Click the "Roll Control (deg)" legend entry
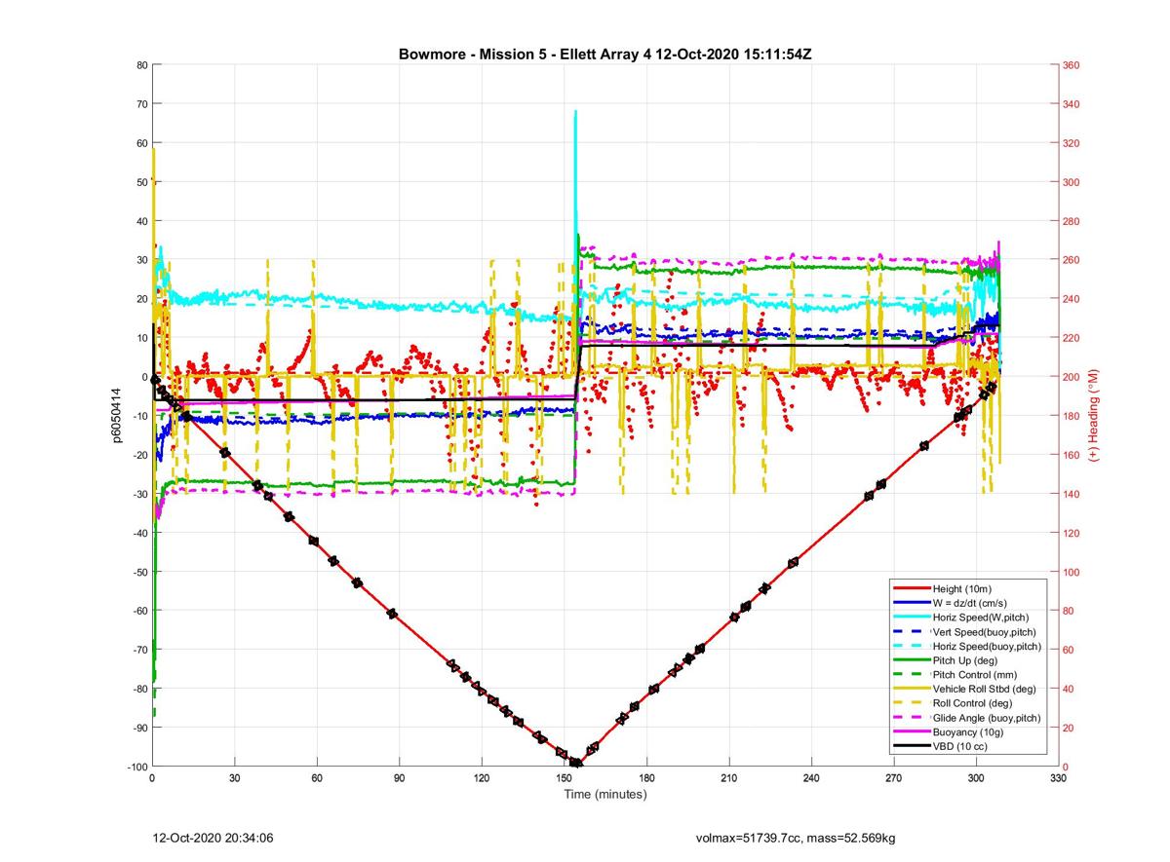 click(968, 702)
